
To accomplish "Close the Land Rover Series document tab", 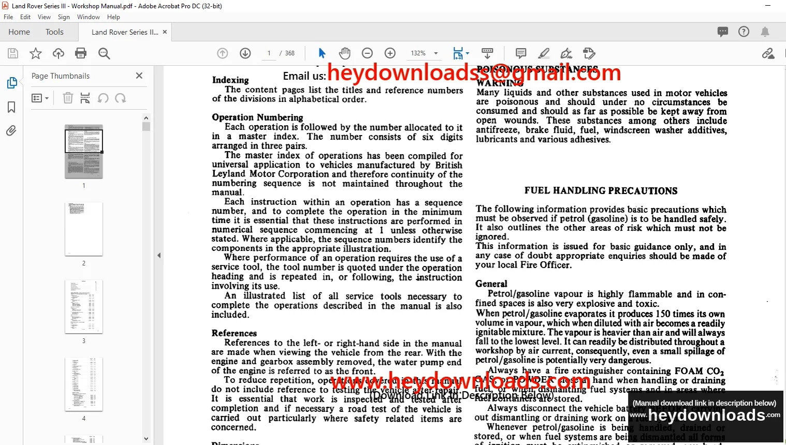I will pyautogui.click(x=165, y=32).
